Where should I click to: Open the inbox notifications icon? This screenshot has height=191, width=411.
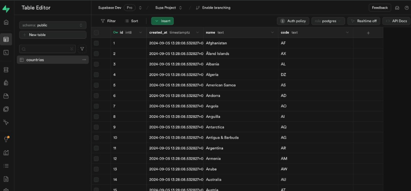[x=397, y=8]
